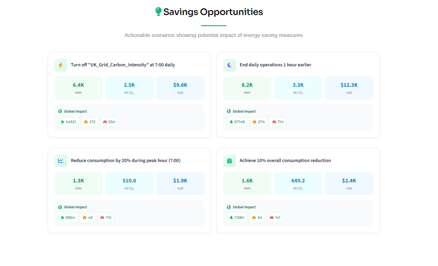The image size is (438, 266).
Task: Click the 8.2K KWH value
Action: 247,85
